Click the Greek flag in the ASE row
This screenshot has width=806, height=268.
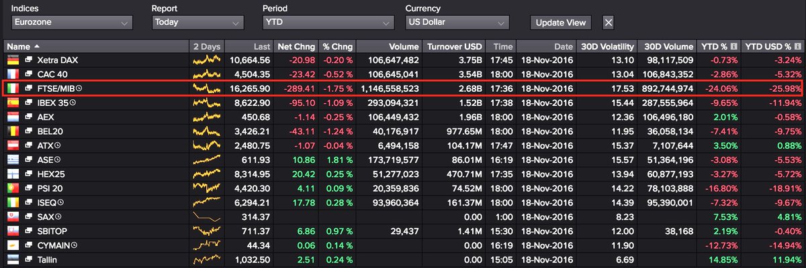(13, 159)
